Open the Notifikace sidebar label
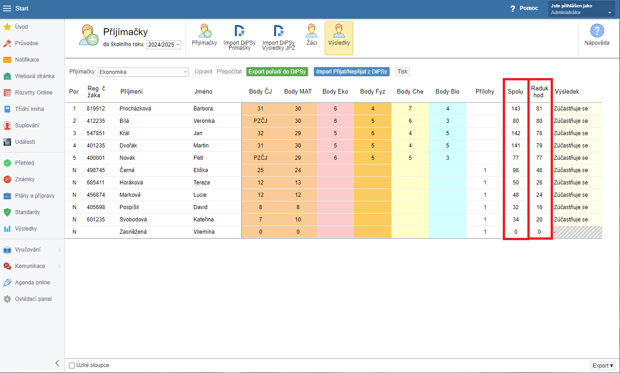Viewport: 620px width, 373px height. point(27,60)
